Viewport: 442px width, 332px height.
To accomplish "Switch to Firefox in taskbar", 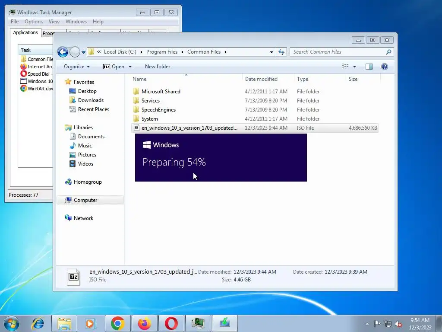I will click(x=144, y=323).
